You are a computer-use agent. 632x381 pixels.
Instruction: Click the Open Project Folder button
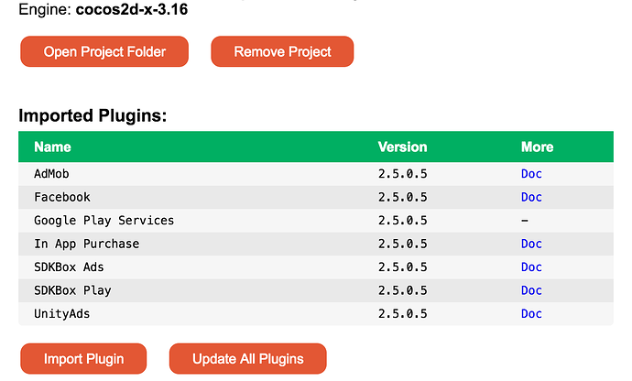point(104,51)
